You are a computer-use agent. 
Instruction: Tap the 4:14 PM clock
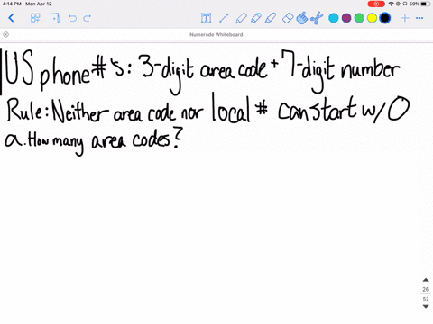coord(12,4)
